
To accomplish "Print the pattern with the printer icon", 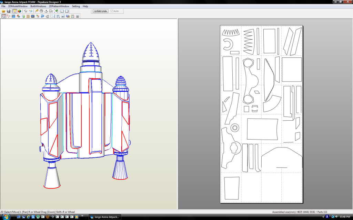I will click(x=78, y=16).
